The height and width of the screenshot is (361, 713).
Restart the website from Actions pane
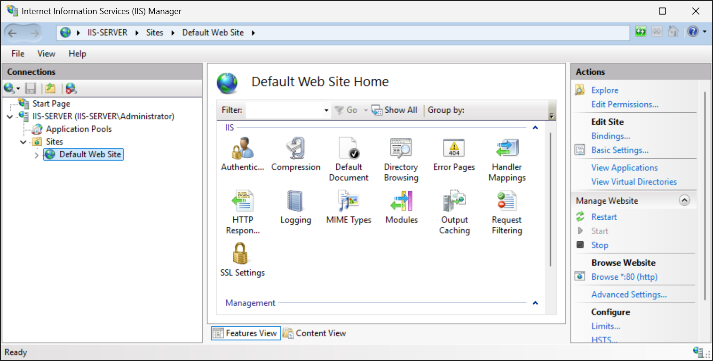click(604, 217)
